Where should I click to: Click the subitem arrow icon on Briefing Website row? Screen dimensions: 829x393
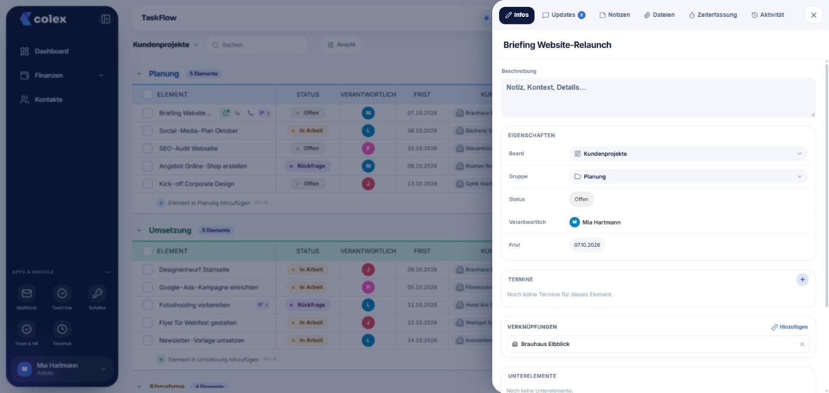click(x=238, y=113)
